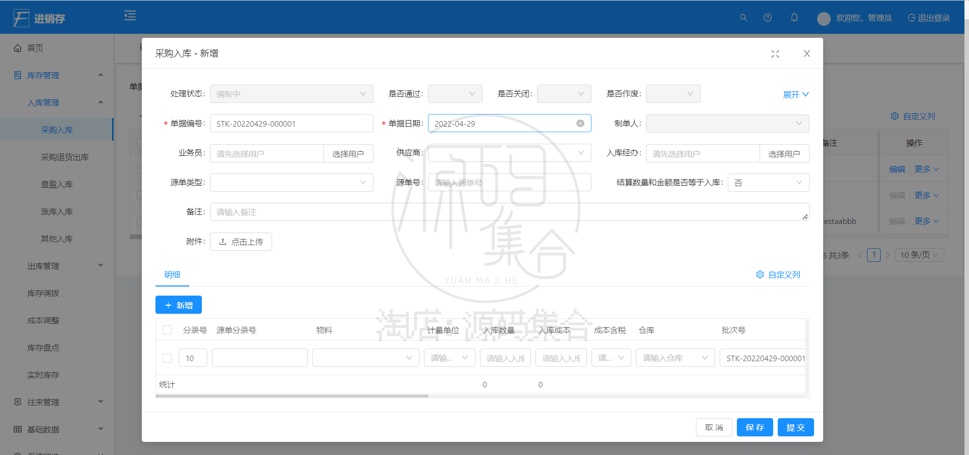The image size is (969, 455).
Task: Clear the 单据日期 field with the X icon
Action: 580,124
